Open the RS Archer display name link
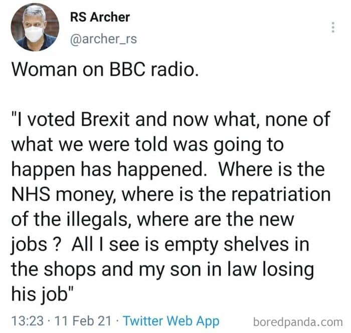 coord(100,17)
